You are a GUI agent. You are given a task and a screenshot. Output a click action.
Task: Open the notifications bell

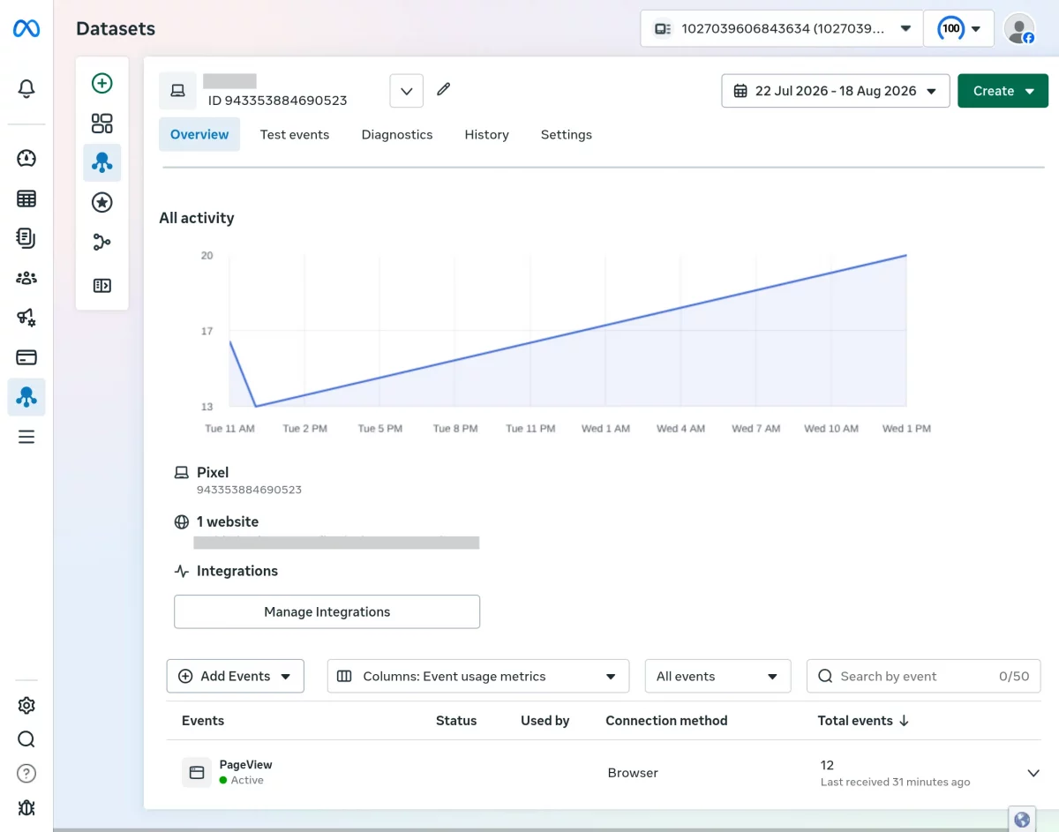point(26,88)
